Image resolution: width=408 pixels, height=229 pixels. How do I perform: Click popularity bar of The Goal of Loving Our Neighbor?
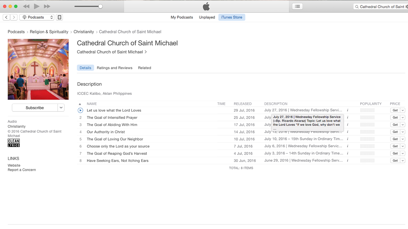click(x=367, y=139)
